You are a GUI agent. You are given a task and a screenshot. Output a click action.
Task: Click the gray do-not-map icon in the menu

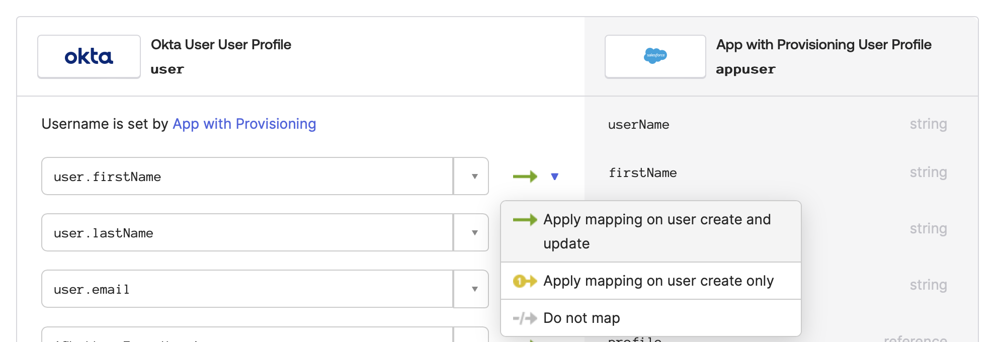[525, 318]
